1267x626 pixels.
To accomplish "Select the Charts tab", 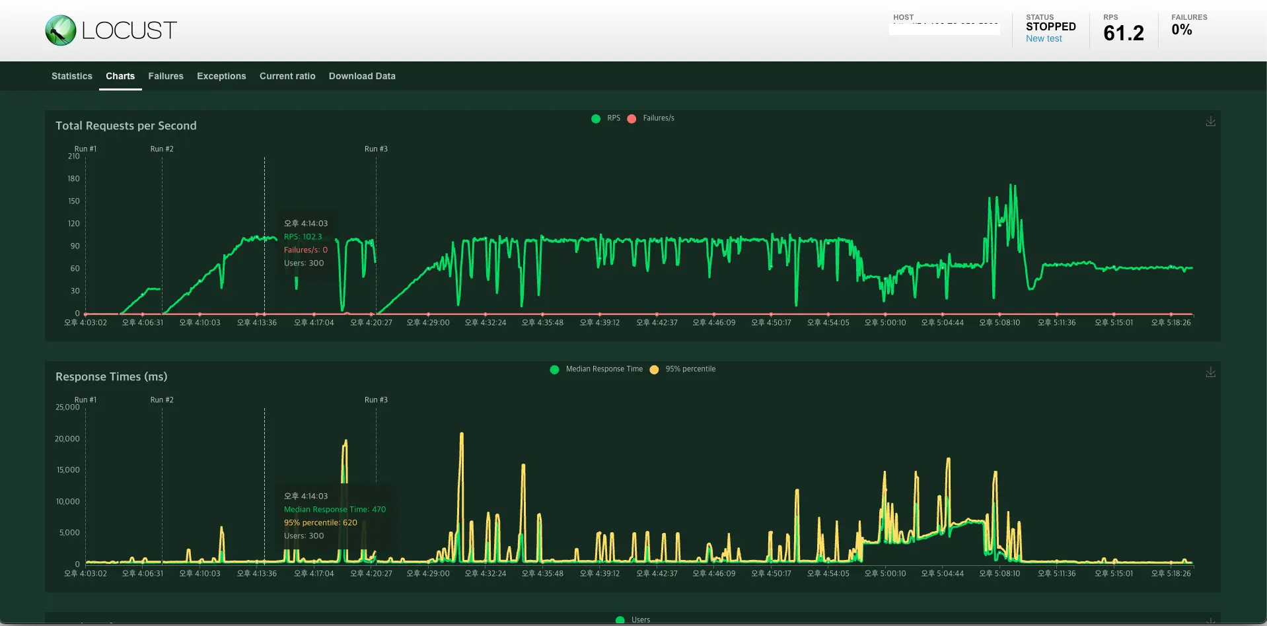I will (120, 76).
